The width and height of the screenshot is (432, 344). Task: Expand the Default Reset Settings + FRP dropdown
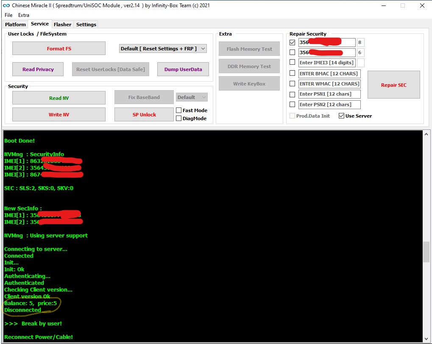tap(163, 49)
